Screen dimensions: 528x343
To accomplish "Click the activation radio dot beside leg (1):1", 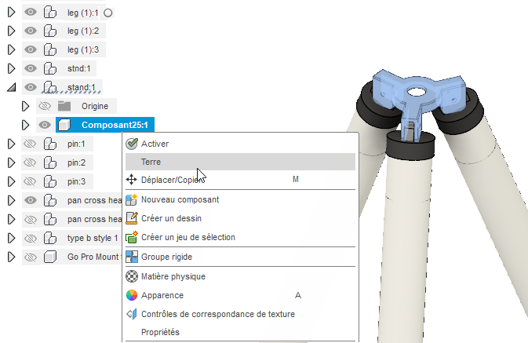I will click(x=107, y=13).
